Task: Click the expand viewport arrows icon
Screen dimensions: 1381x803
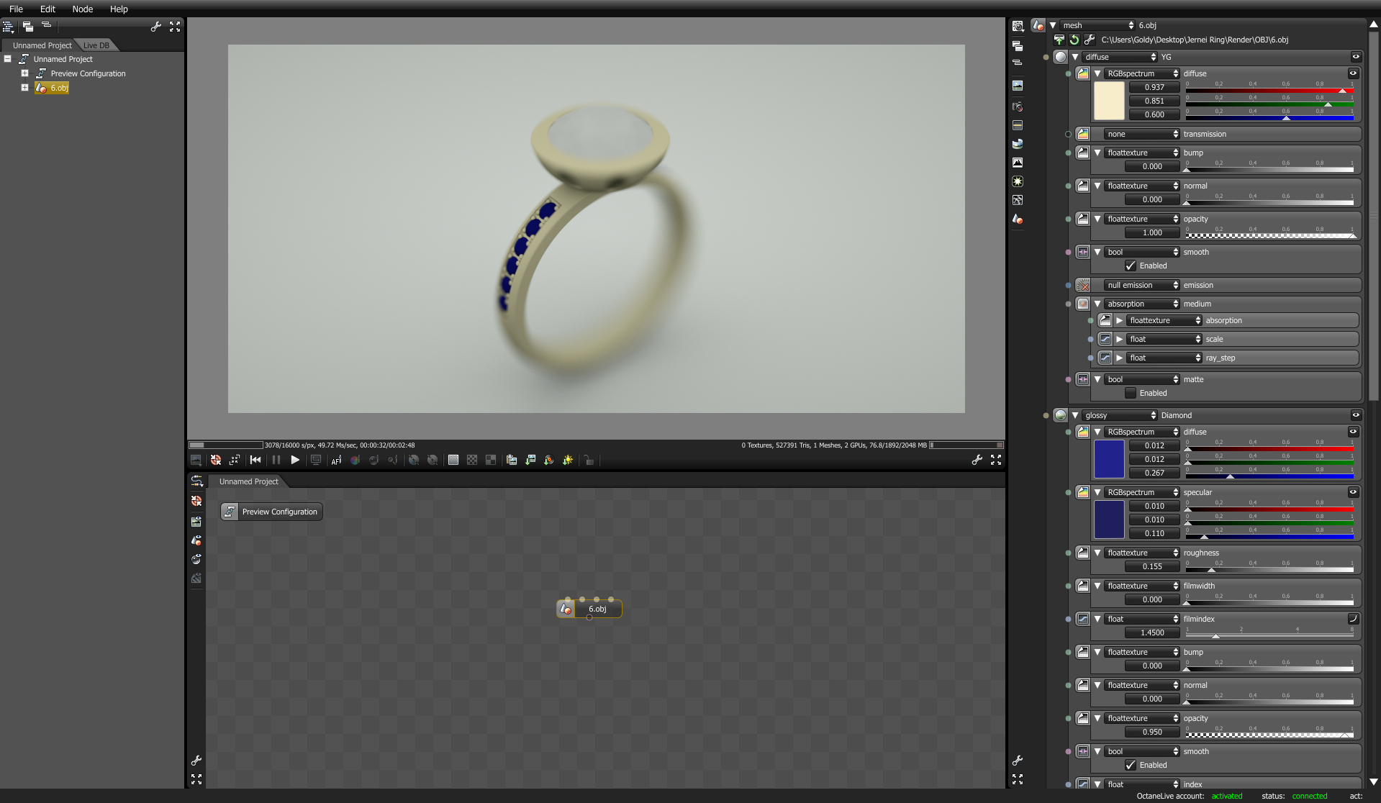Action: (x=996, y=460)
